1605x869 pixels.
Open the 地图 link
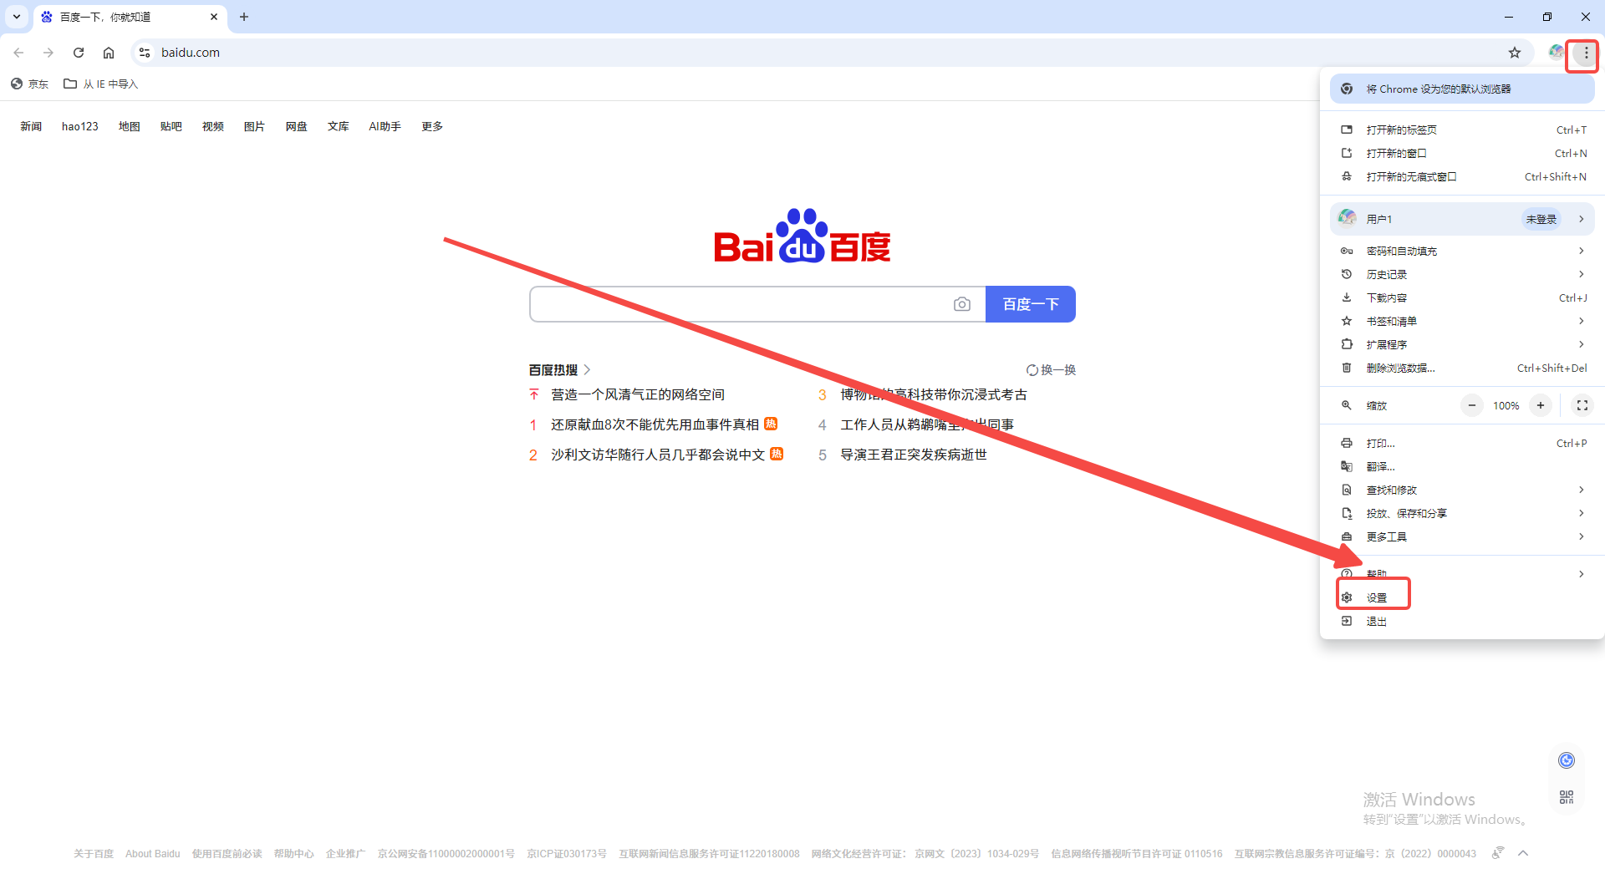tap(130, 126)
